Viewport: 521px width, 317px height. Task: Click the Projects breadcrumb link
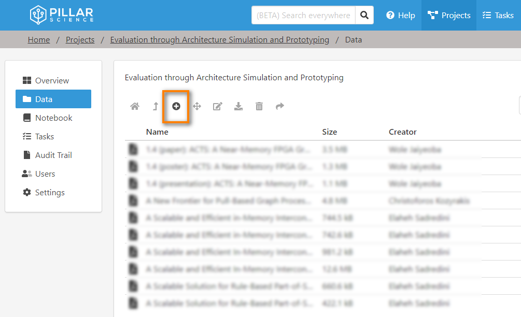(80, 40)
